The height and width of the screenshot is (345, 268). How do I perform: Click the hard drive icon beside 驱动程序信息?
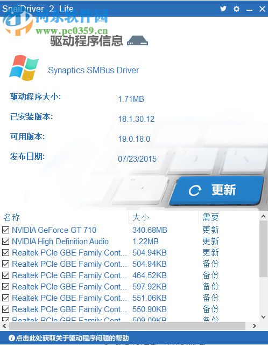(138, 41)
